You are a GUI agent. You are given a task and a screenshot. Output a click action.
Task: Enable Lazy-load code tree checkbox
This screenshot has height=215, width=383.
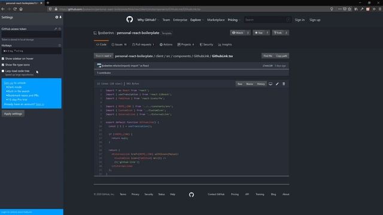pyautogui.click(x=3, y=71)
